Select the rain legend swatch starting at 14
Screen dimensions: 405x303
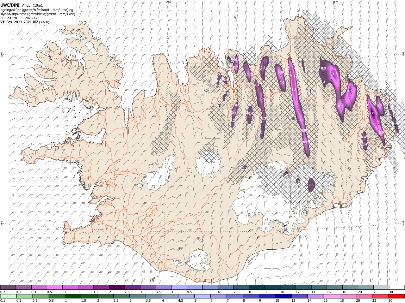point(315,296)
